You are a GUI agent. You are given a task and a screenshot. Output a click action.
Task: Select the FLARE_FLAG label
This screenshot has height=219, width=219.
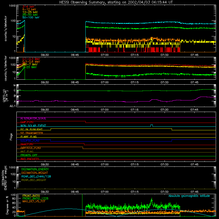[x=28, y=137]
